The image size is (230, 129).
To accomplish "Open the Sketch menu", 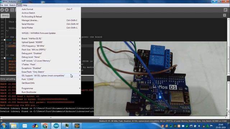I will 12,5.
